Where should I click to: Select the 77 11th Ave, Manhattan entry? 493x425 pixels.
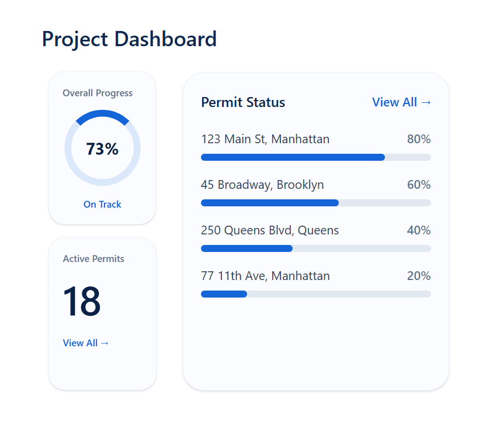[x=265, y=276]
